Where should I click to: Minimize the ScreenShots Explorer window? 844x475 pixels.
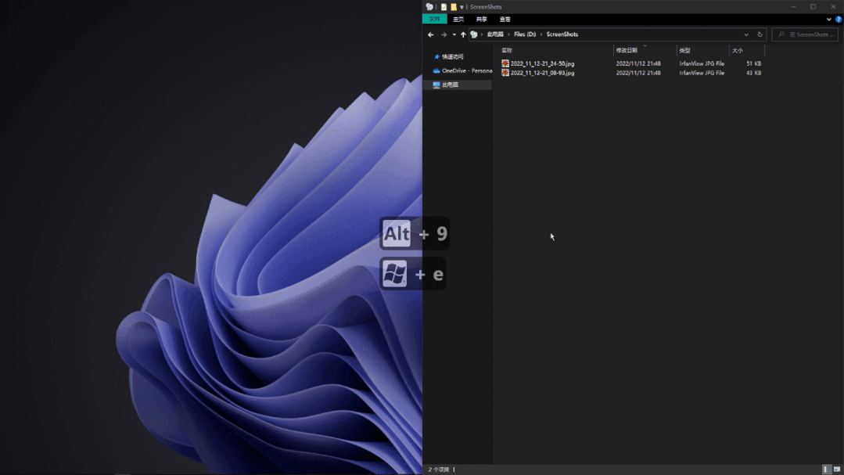point(793,7)
